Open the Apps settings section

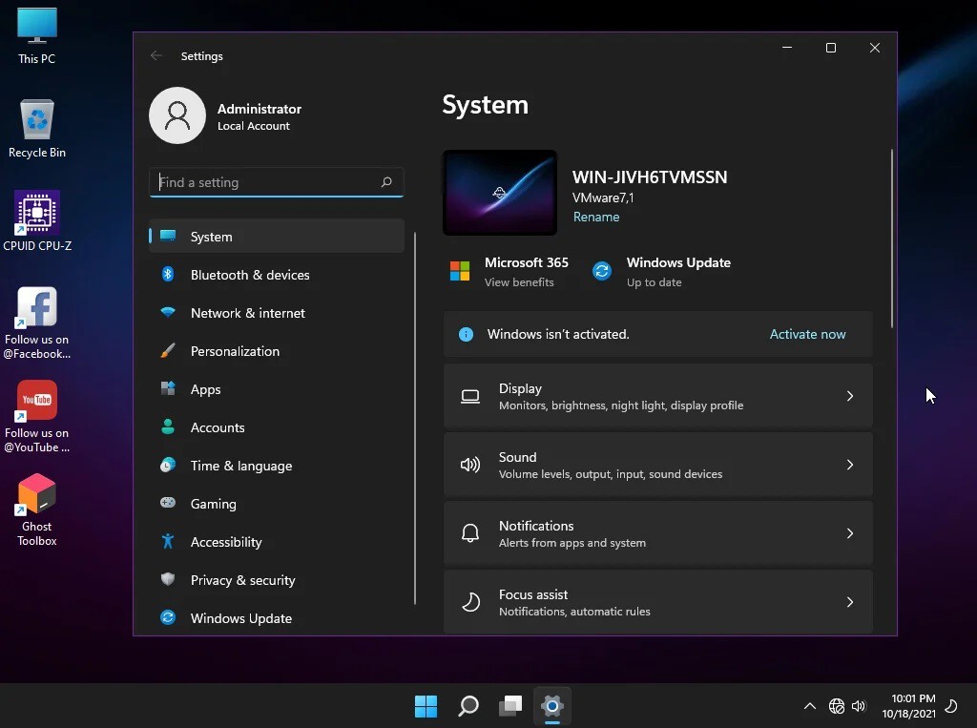pyautogui.click(x=204, y=389)
